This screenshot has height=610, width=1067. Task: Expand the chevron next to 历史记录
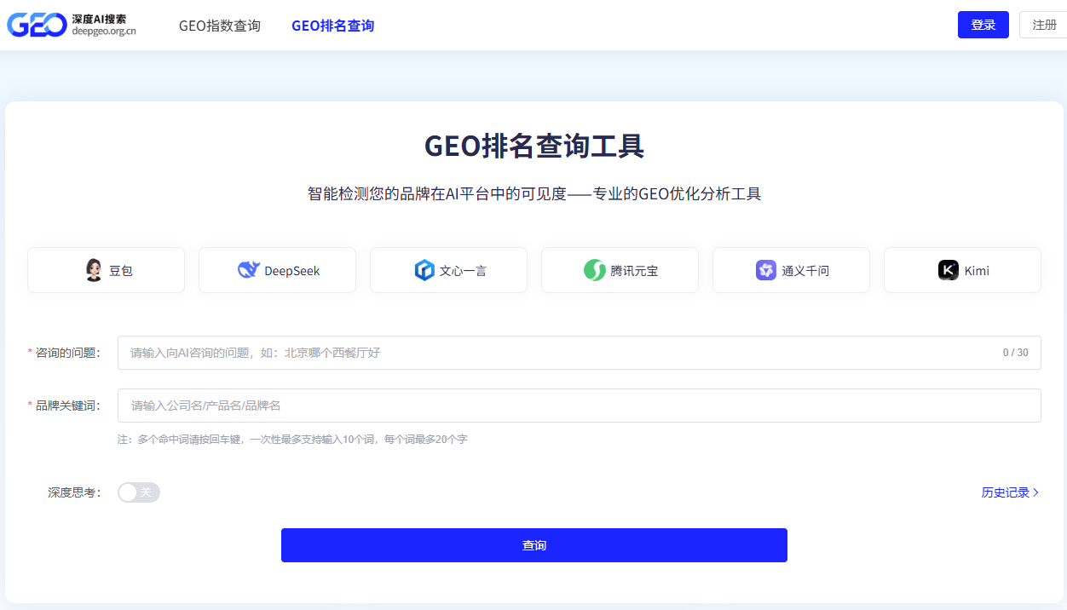click(1035, 492)
